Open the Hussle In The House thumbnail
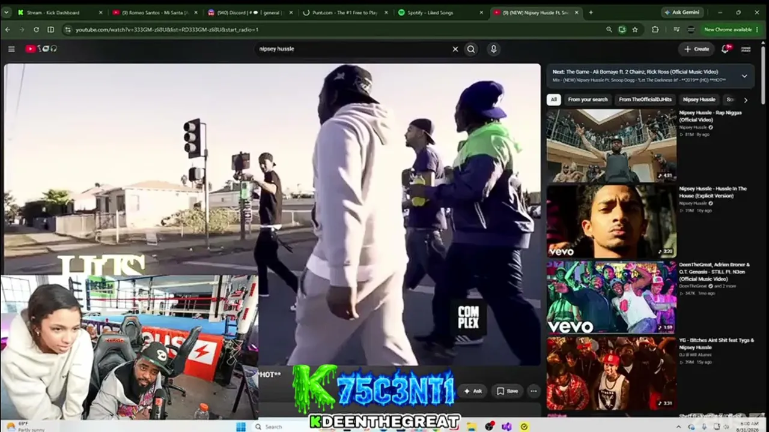Viewport: 769px width, 432px height. point(611,221)
